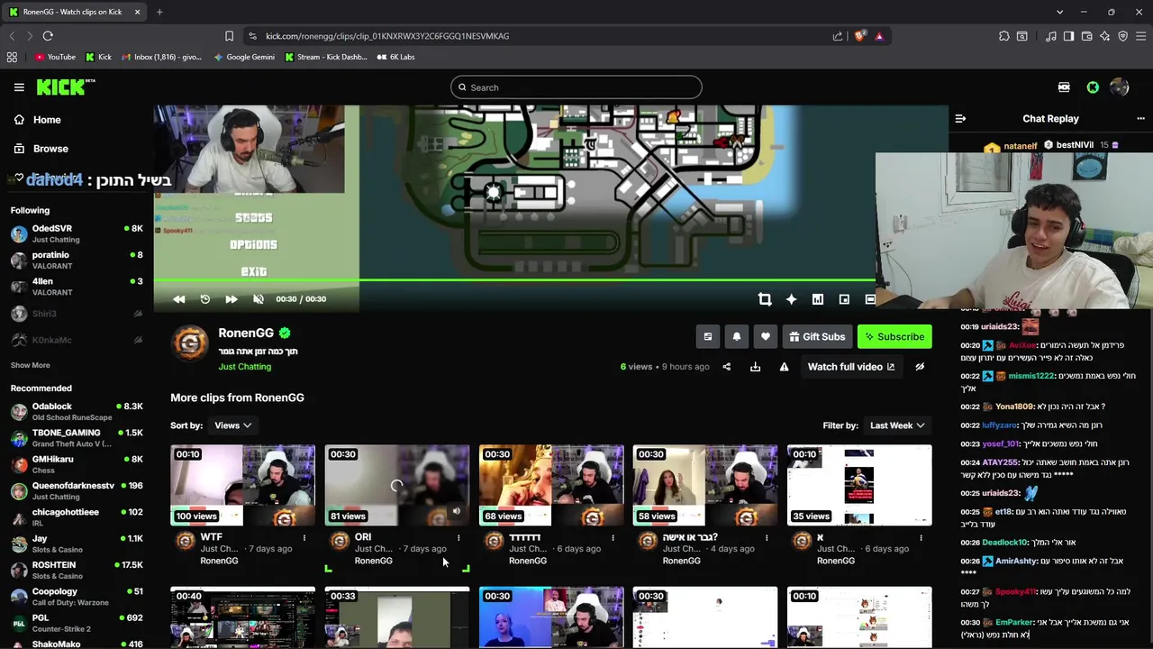Click the green Subscribe button
The image size is (1153, 649).
(894, 336)
